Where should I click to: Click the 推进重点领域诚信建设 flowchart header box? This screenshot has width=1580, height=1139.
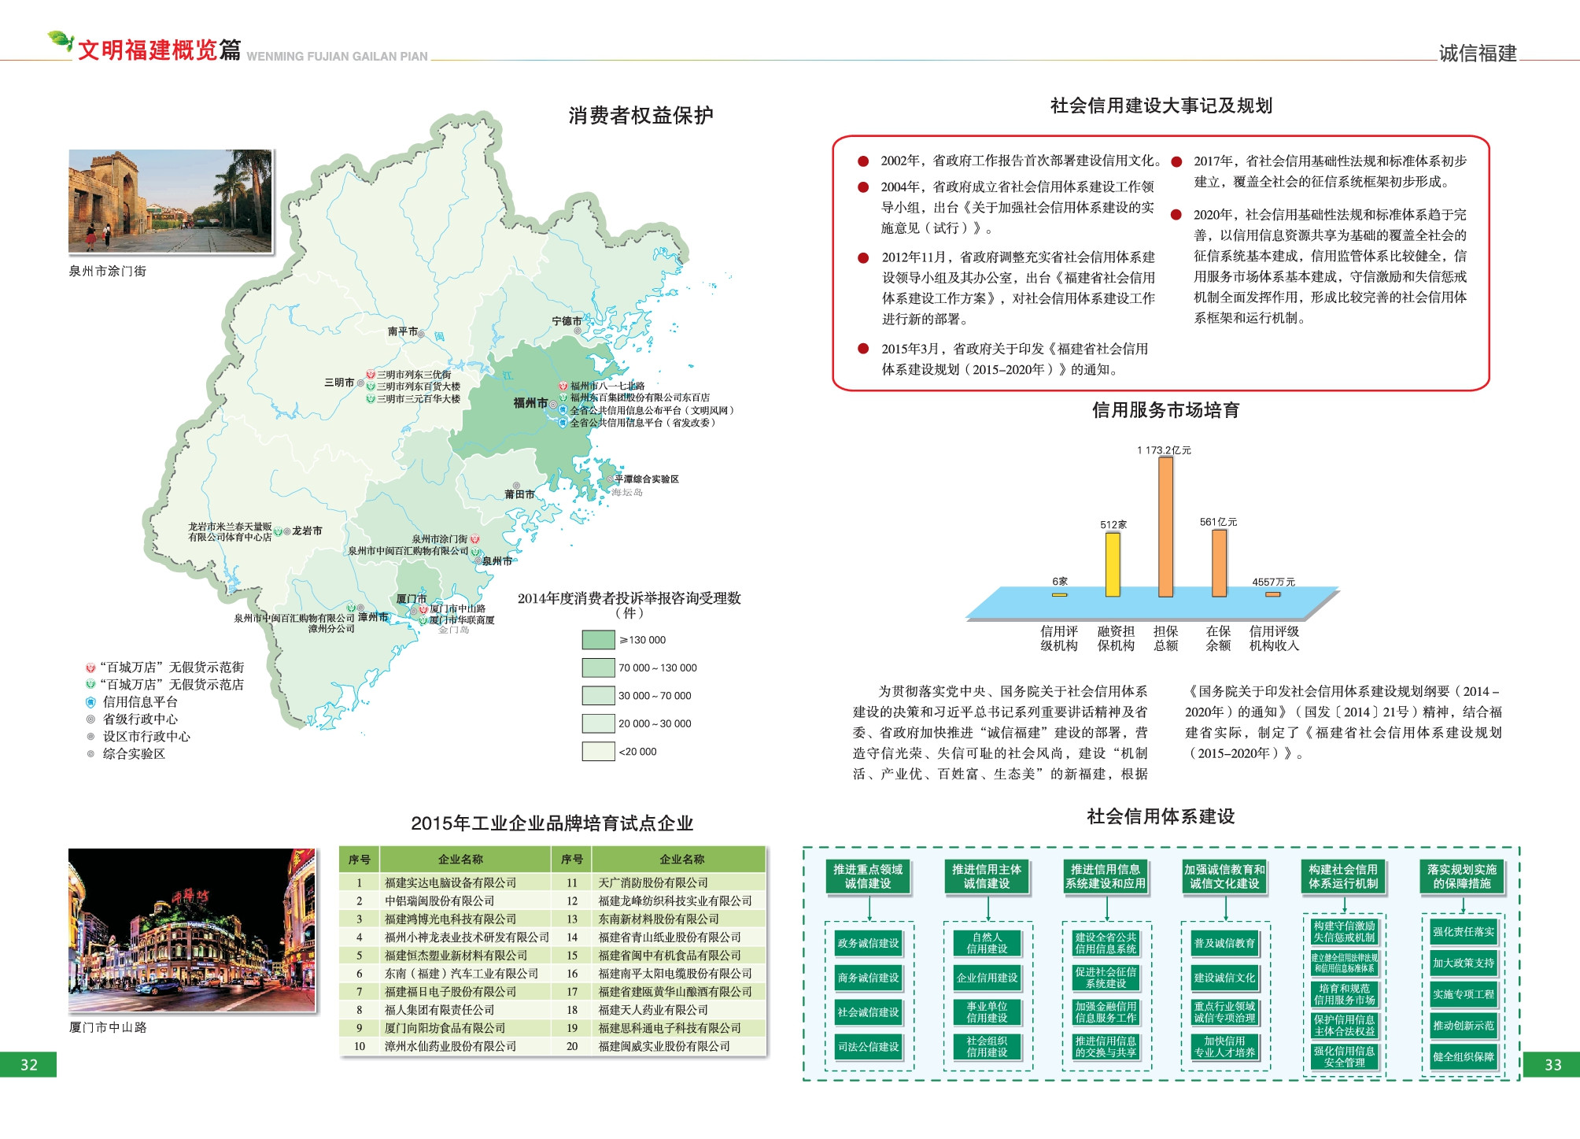(x=868, y=877)
